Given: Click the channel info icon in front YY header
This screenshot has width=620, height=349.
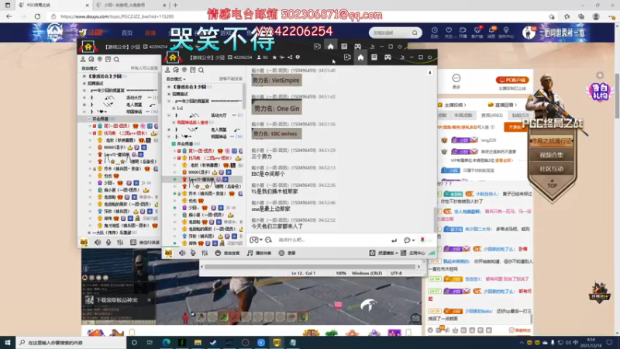Looking at the screenshot, I should (298, 57).
